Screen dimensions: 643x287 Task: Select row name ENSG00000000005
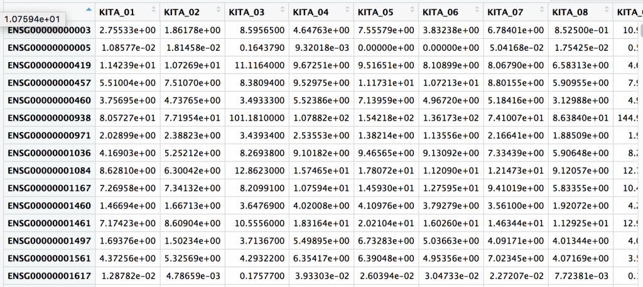(x=49, y=48)
